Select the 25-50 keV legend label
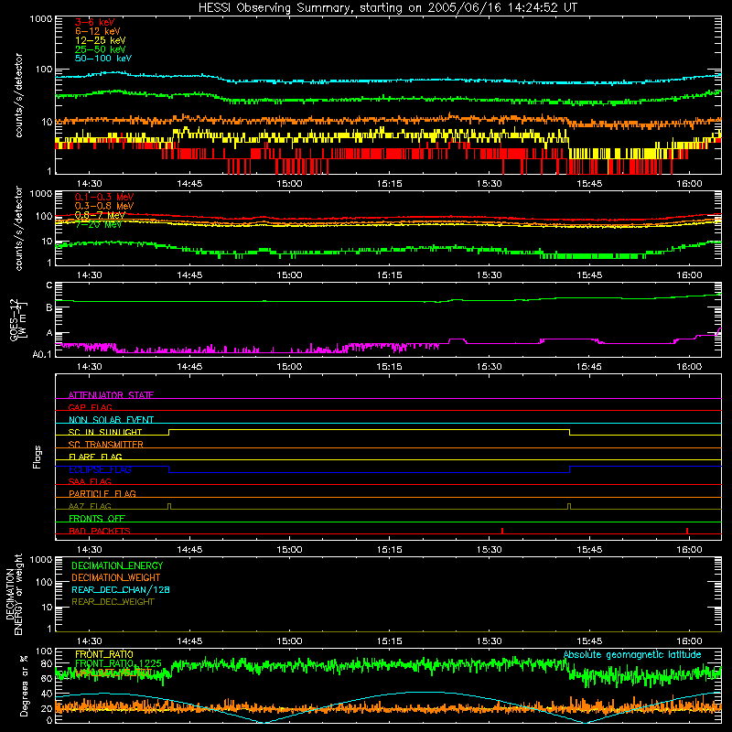 click(100, 49)
